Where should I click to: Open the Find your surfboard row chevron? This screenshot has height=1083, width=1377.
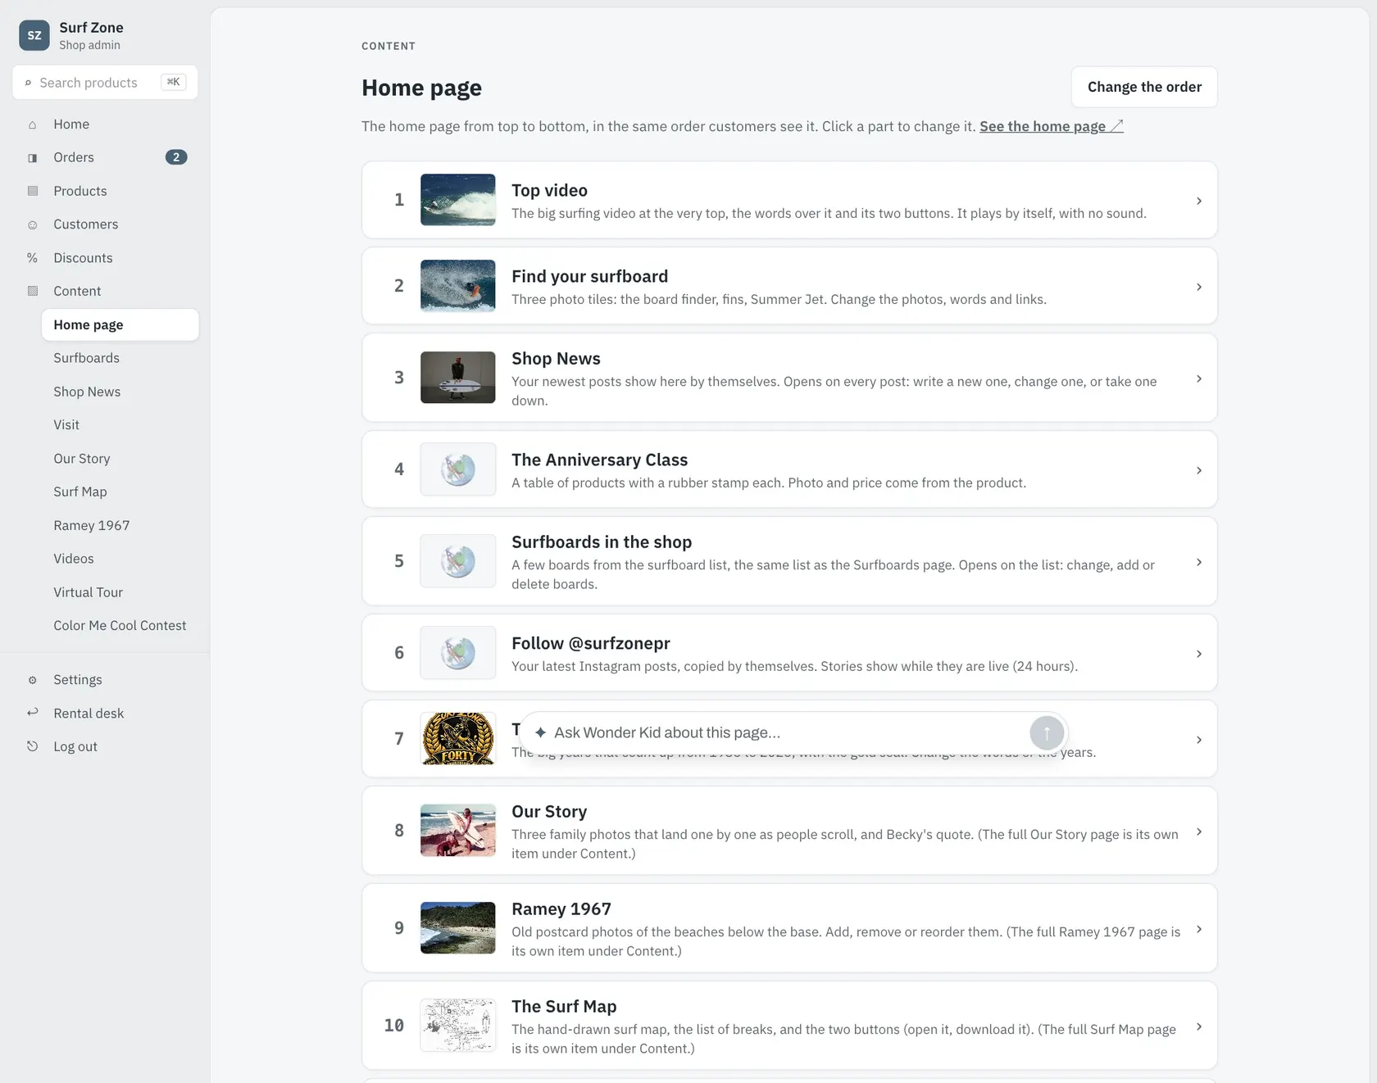(x=1199, y=287)
